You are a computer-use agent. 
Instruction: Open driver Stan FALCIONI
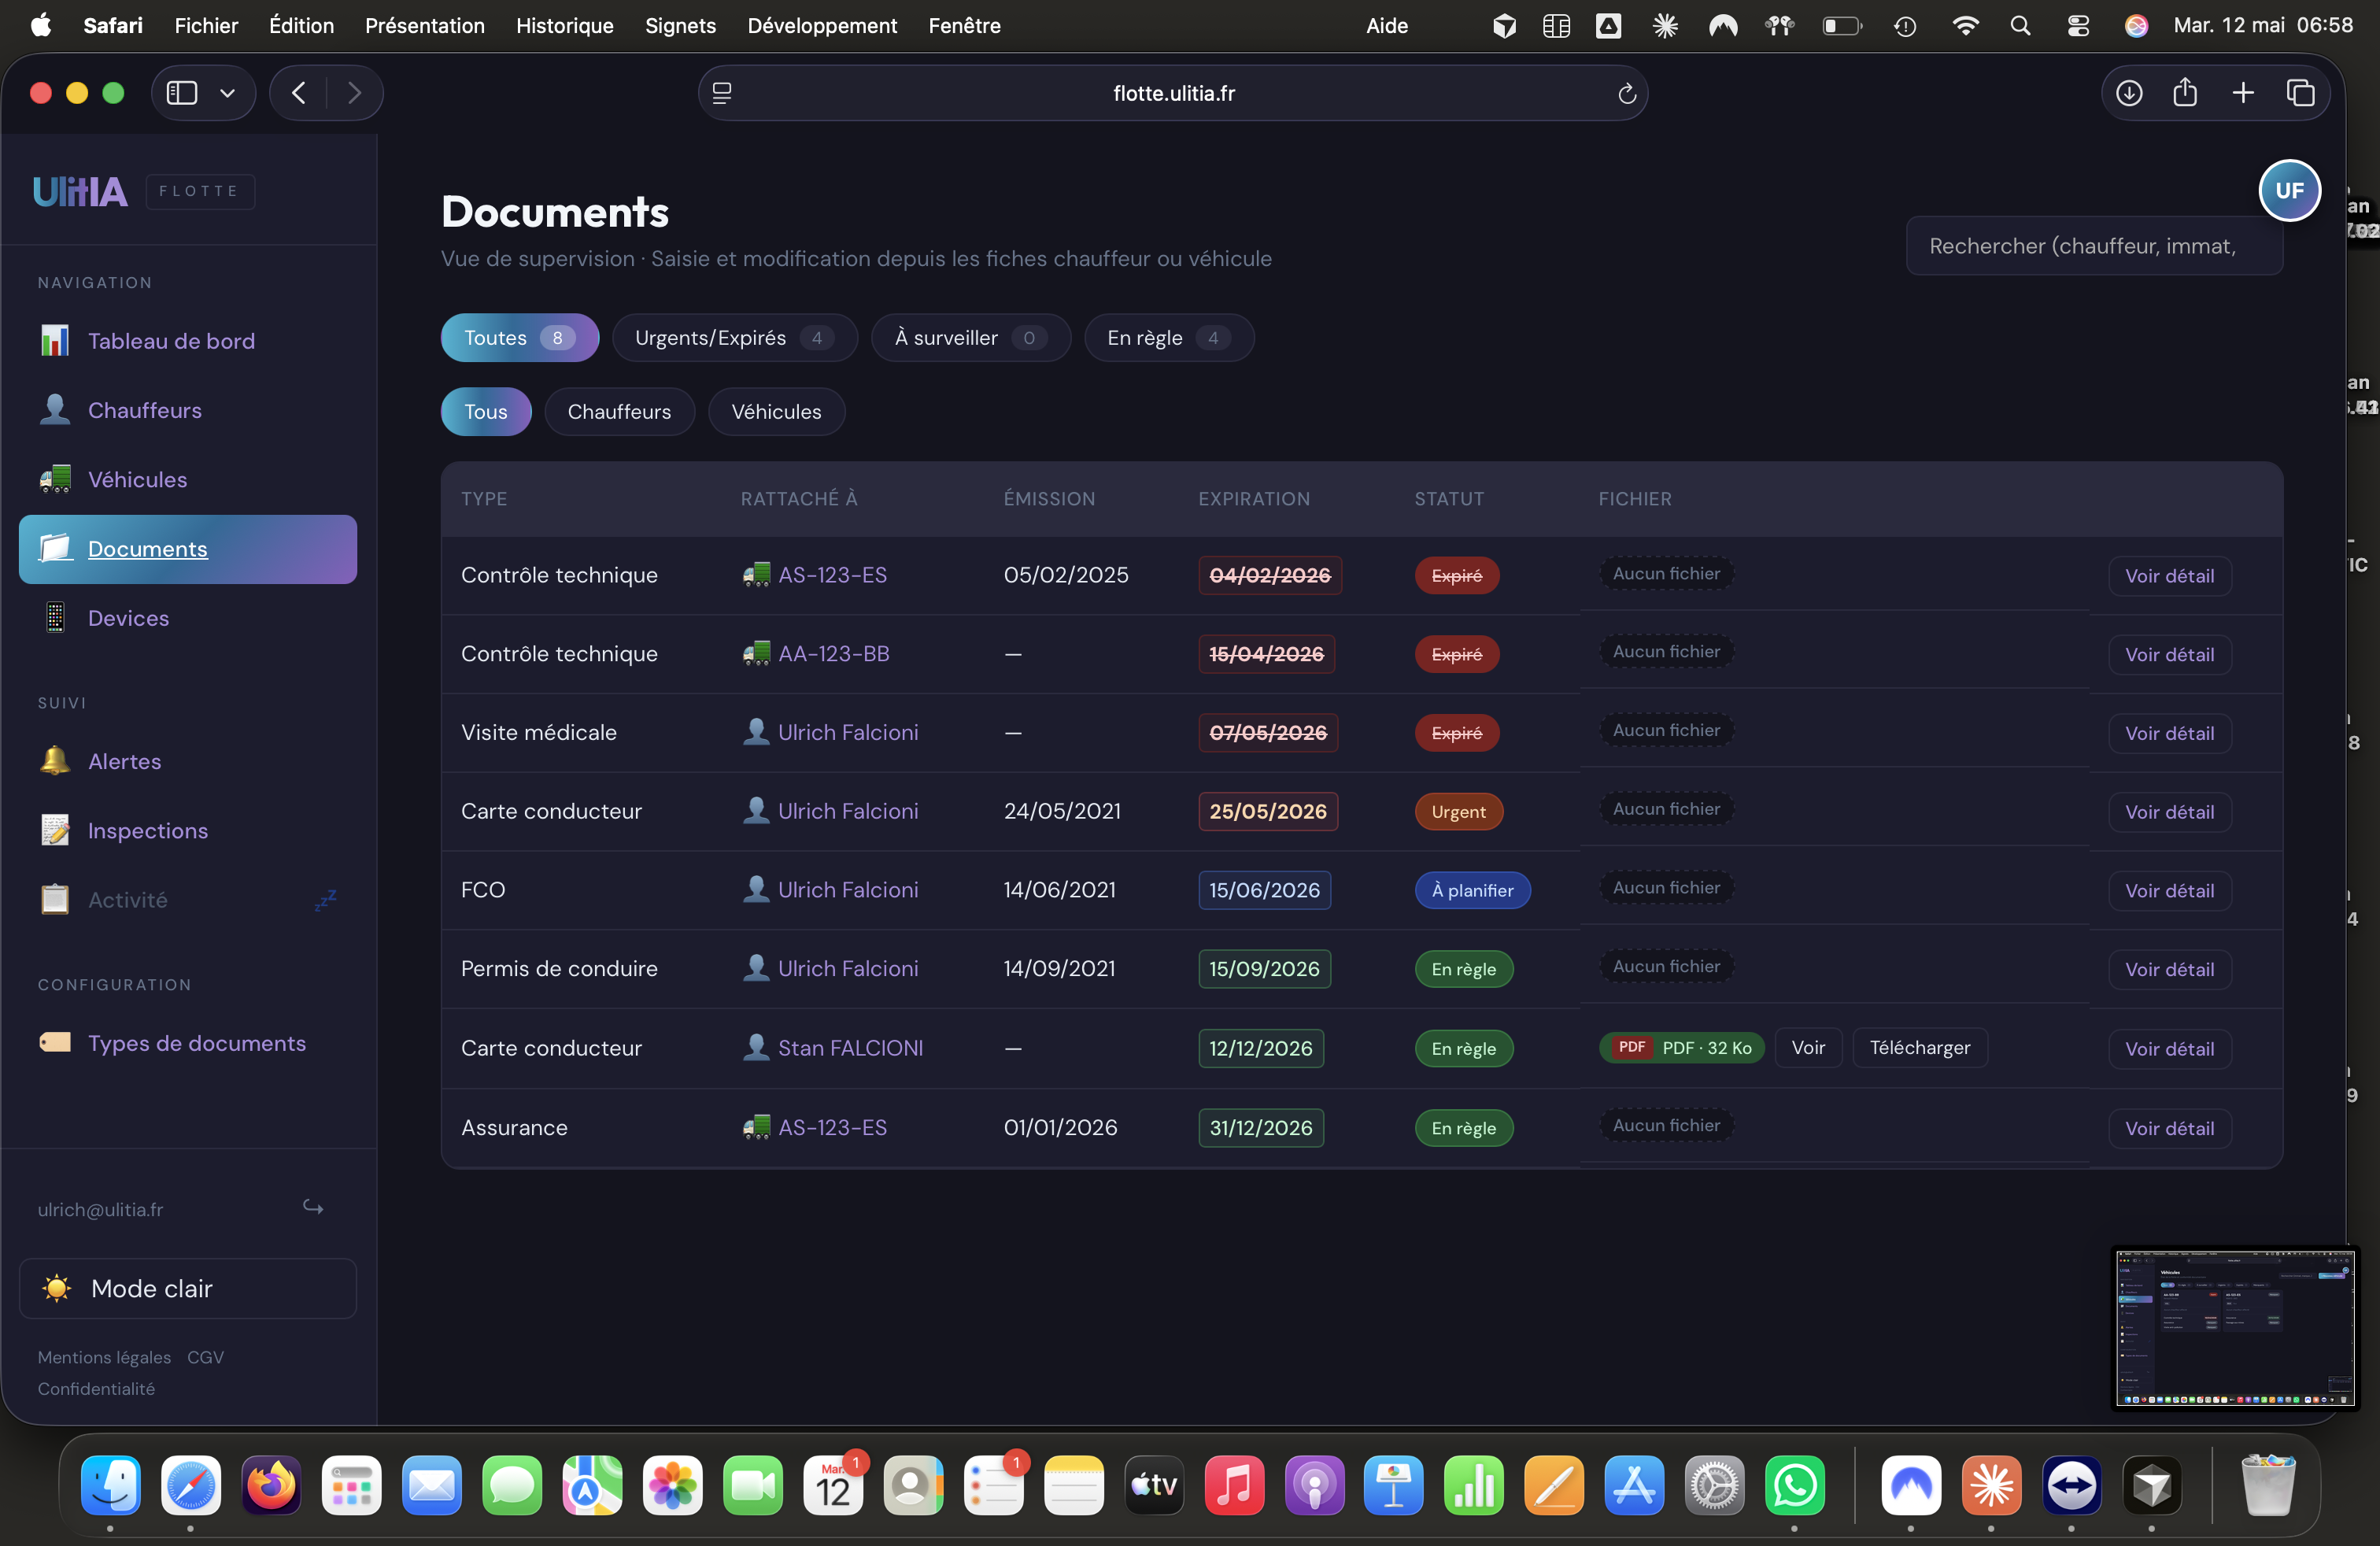[x=850, y=1048]
